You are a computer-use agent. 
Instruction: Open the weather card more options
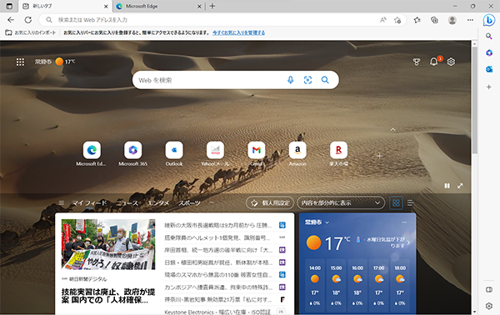pyautogui.click(x=404, y=222)
